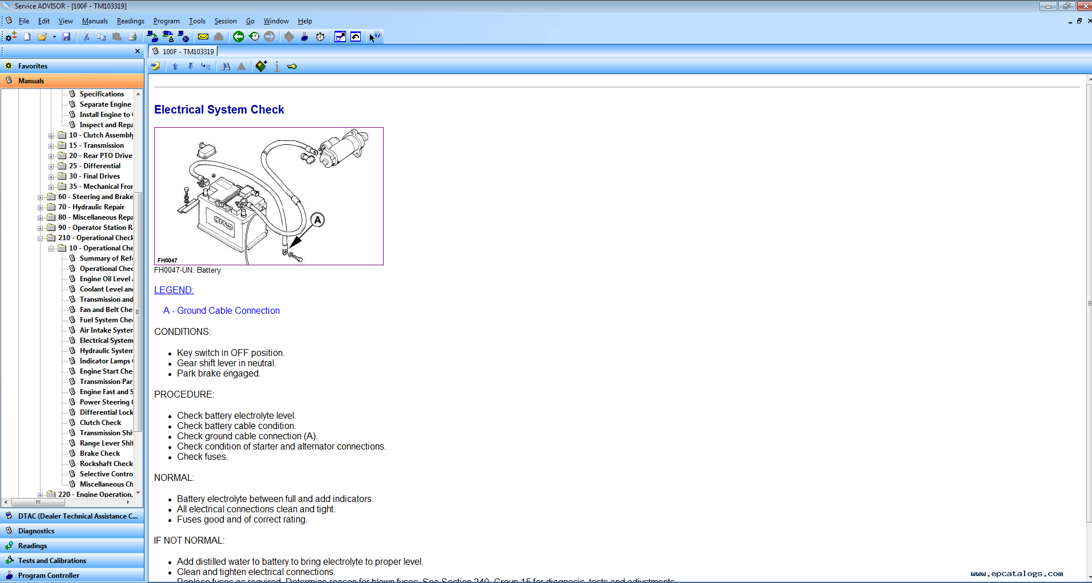This screenshot has width=1092, height=583.
Task: Expand the 60 - Steering and Brakes folder
Action: point(41,197)
